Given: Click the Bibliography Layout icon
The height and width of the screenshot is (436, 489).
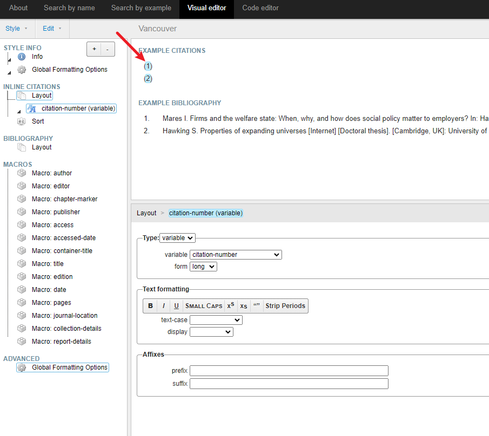Looking at the screenshot, I should pos(22,147).
